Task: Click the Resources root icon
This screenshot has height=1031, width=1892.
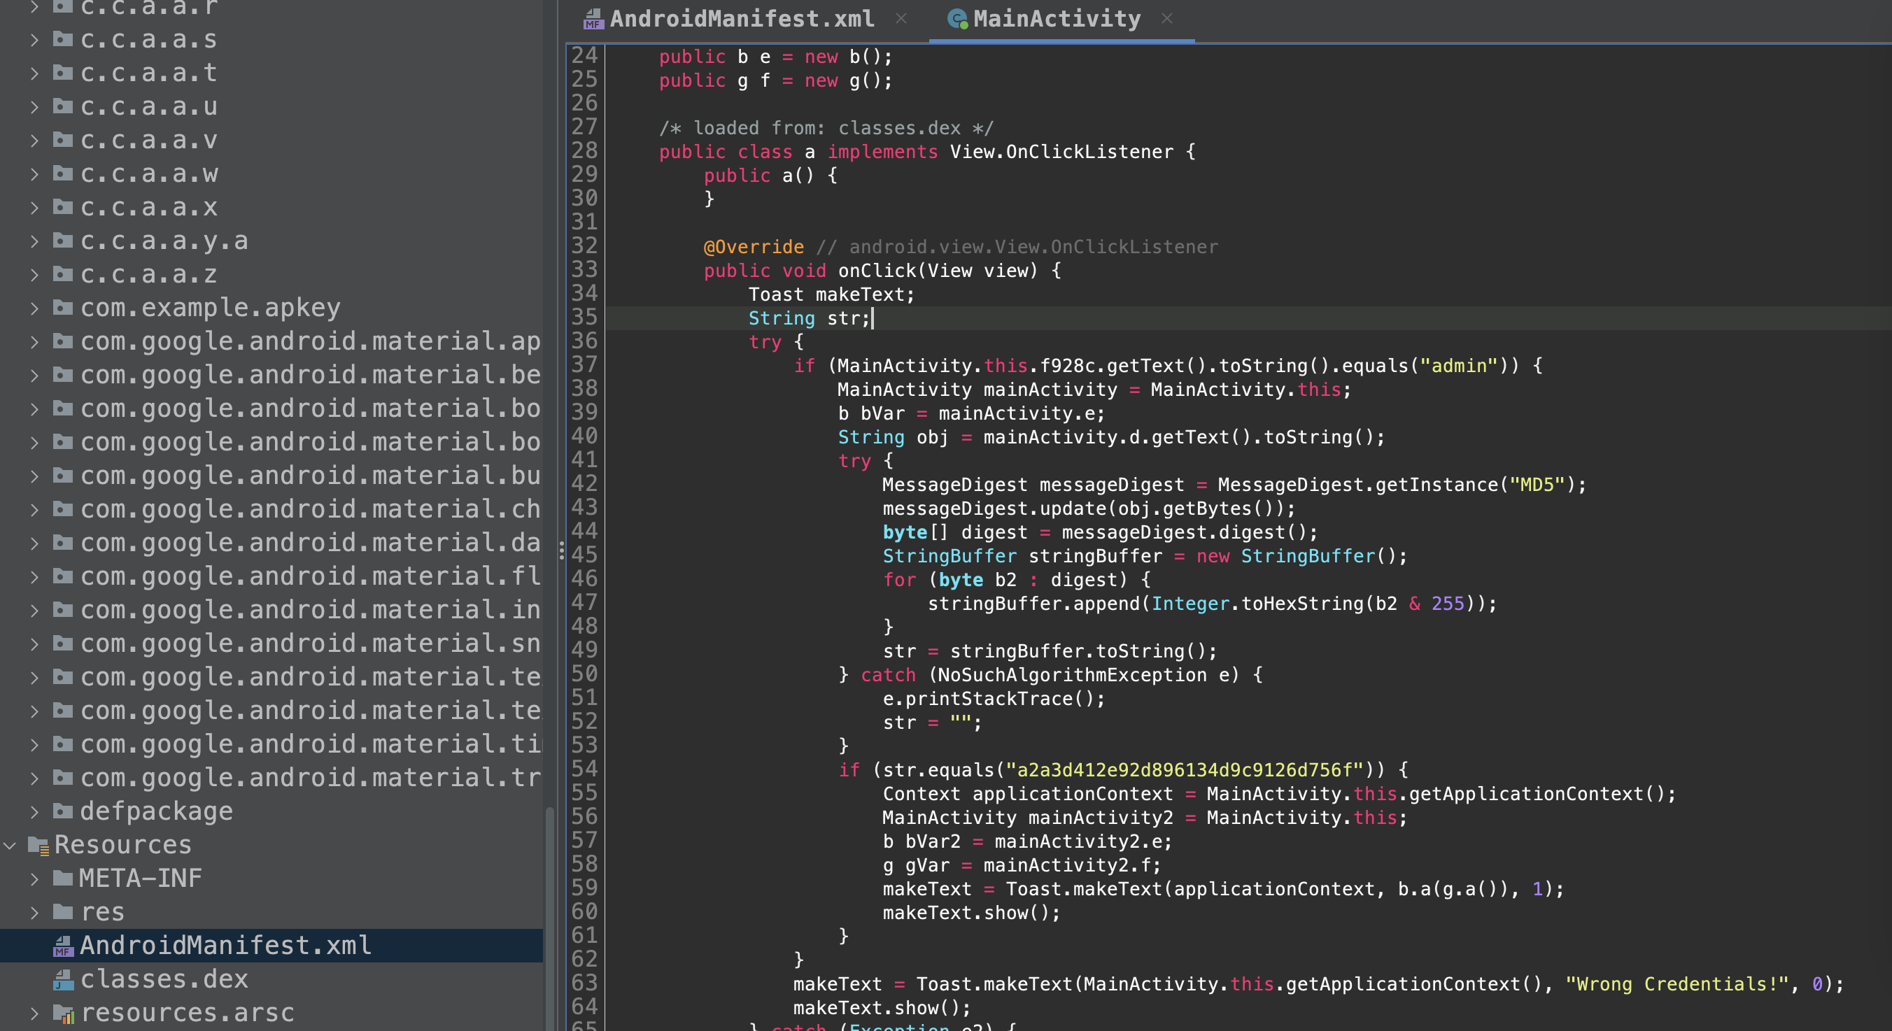Action: point(38,845)
